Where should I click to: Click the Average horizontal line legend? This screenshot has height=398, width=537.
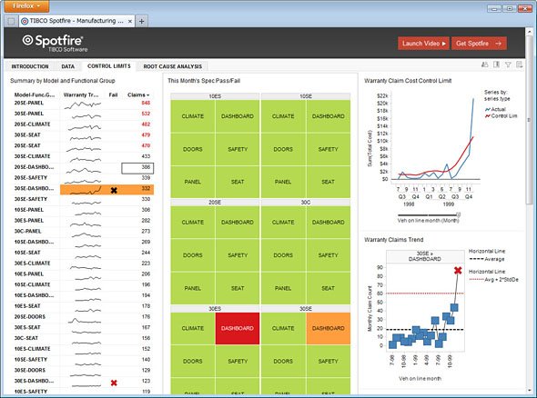pos(486,259)
